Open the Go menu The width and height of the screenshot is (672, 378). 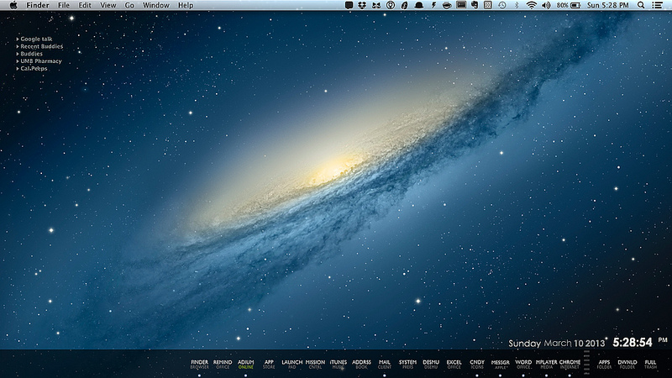pos(129,5)
